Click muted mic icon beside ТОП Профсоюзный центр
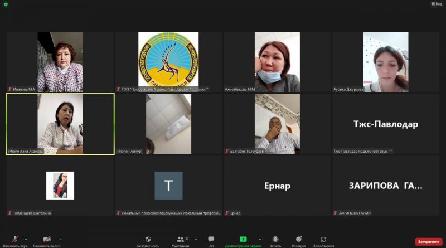 (x=118, y=89)
